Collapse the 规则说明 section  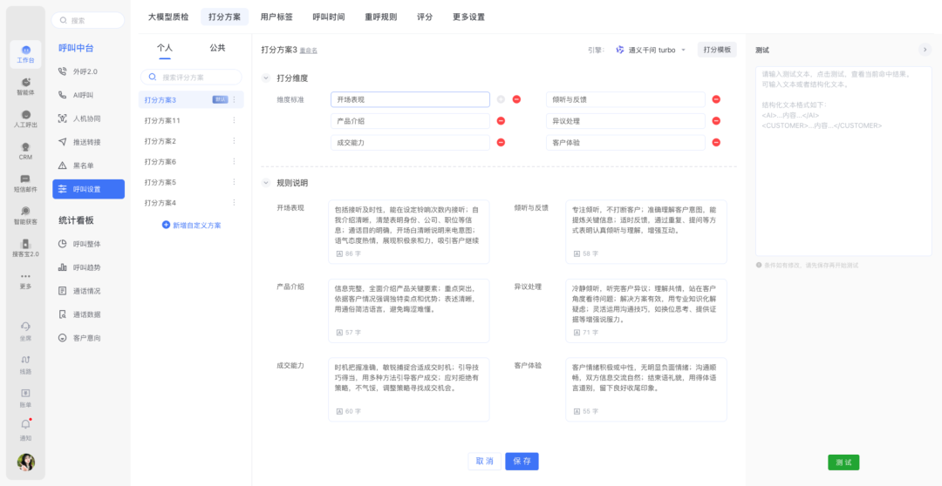[267, 183]
